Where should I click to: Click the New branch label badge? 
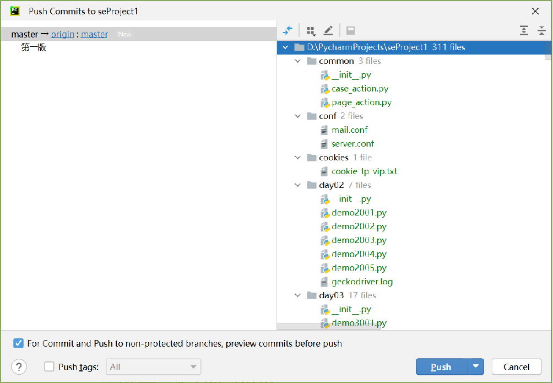[x=124, y=34]
